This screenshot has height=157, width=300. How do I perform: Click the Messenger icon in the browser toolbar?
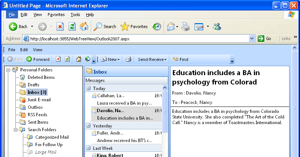point(217,27)
